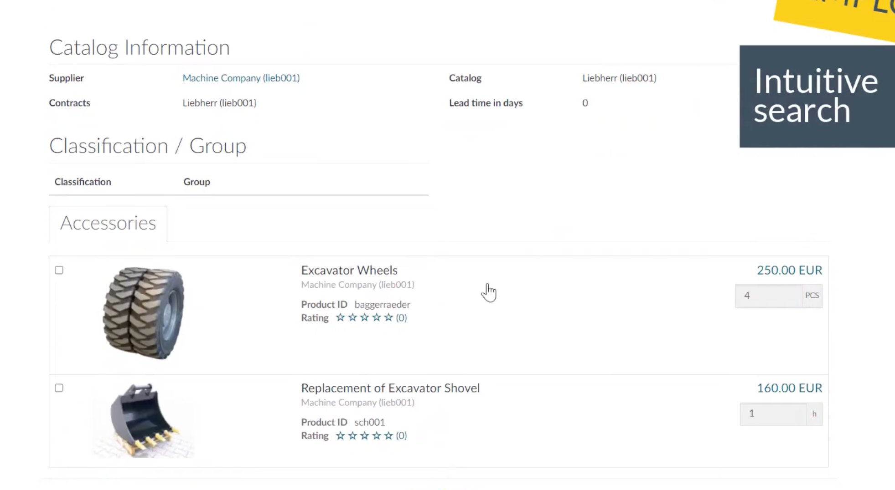Image resolution: width=895 pixels, height=490 pixels.
Task: Click the Excavator Wheels quantity field
Action: coord(768,296)
